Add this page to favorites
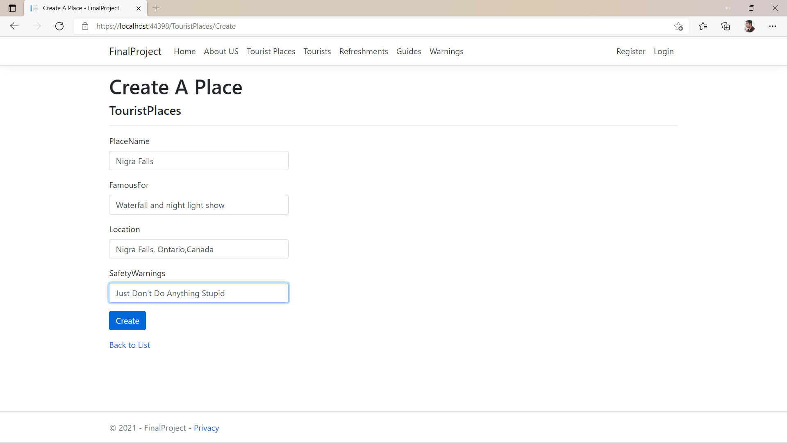 678,26
